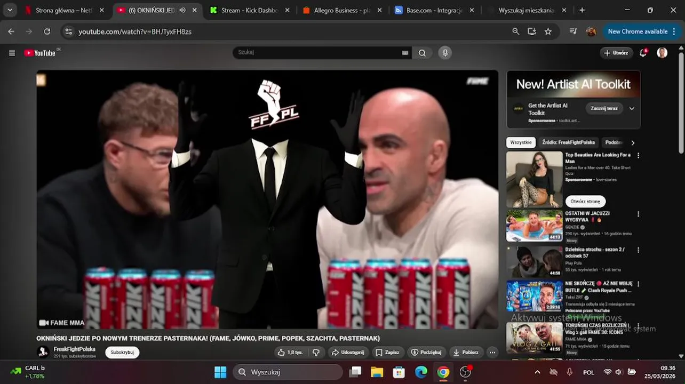Open Chrome zoom magnifier in address bar
685x384 pixels.
pos(515,31)
